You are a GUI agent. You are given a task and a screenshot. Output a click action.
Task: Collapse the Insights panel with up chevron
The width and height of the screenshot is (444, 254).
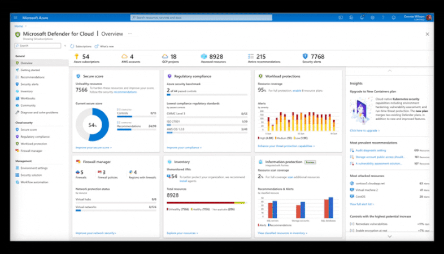coord(390,71)
